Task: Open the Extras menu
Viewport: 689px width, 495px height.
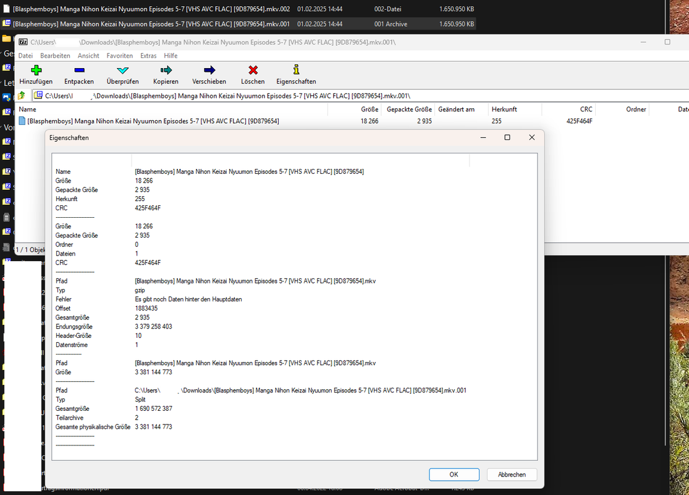Action: (x=148, y=56)
